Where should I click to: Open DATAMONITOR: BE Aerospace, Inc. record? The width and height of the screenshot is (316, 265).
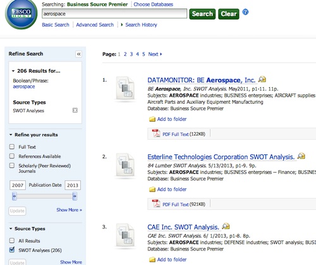pos(202,80)
